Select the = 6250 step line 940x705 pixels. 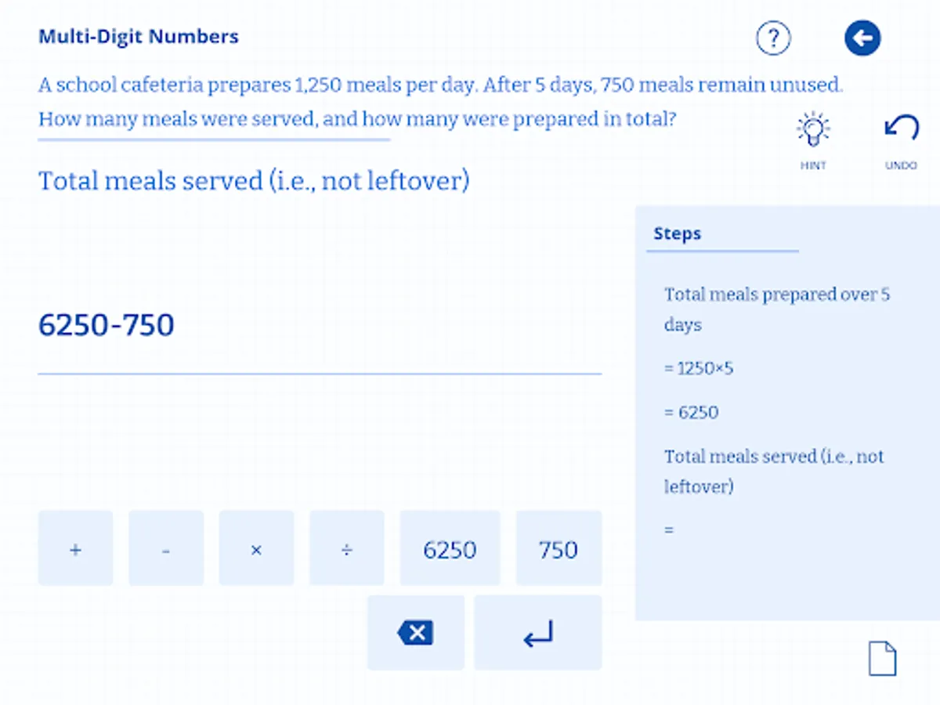692,412
